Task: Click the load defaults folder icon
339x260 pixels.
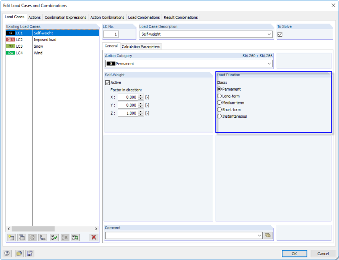Action: click(19, 253)
